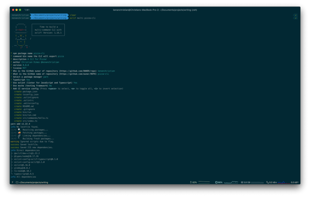Click the 'license MIT' line
Viewport: 310px width, 197px height.
(18, 68)
